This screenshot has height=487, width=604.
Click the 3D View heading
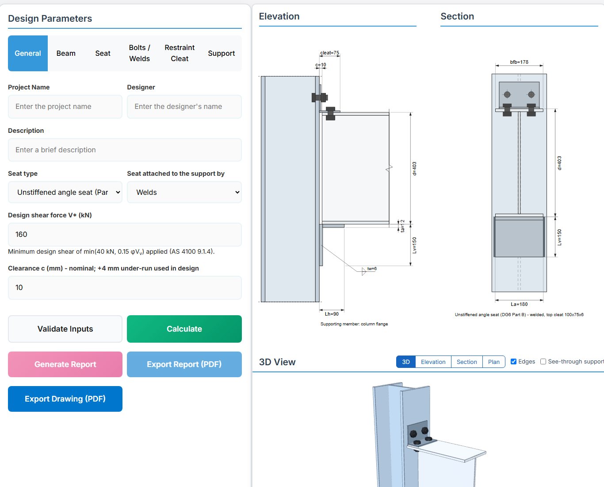277,362
